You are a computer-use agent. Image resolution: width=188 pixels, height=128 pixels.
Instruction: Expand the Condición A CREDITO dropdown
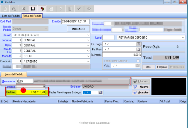point(88,61)
